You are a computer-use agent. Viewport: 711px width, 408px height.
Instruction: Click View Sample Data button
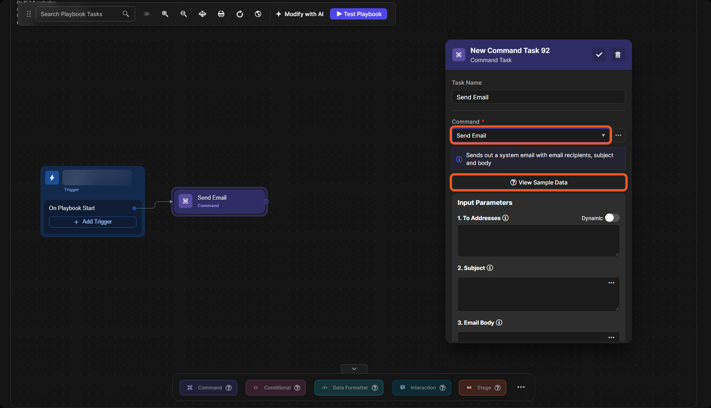pyautogui.click(x=539, y=182)
